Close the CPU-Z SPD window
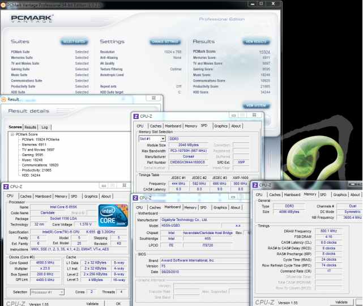 [x=254, y=115]
